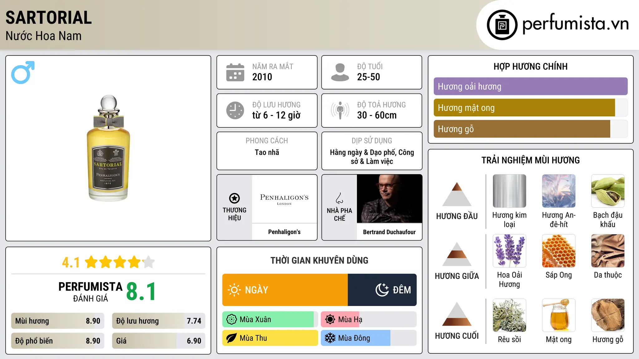The height and width of the screenshot is (359, 639).
Task: Click the 30 - 60cm sillage value
Action: [377, 115]
